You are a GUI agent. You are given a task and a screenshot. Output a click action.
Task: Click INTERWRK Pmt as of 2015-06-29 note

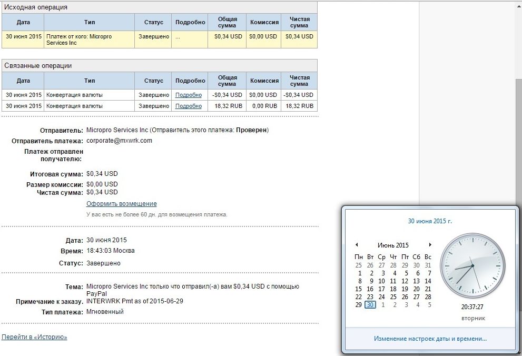tap(135, 301)
